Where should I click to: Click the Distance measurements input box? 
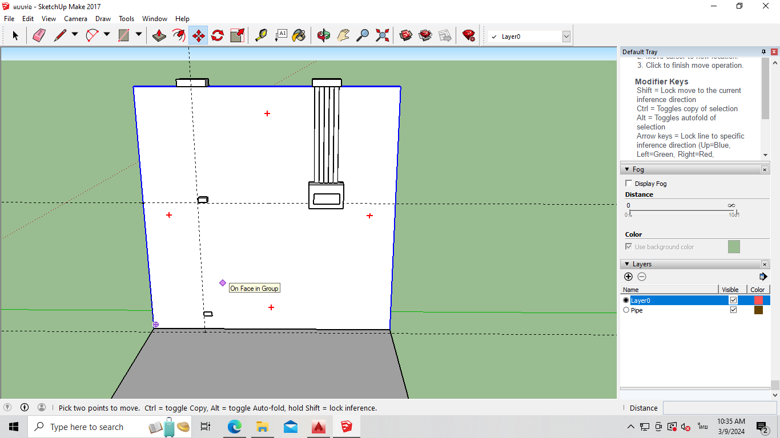pyautogui.click(x=719, y=407)
